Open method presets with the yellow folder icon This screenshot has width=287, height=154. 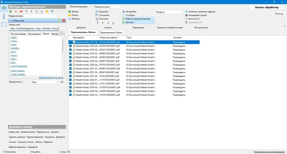click(x=47, y=11)
